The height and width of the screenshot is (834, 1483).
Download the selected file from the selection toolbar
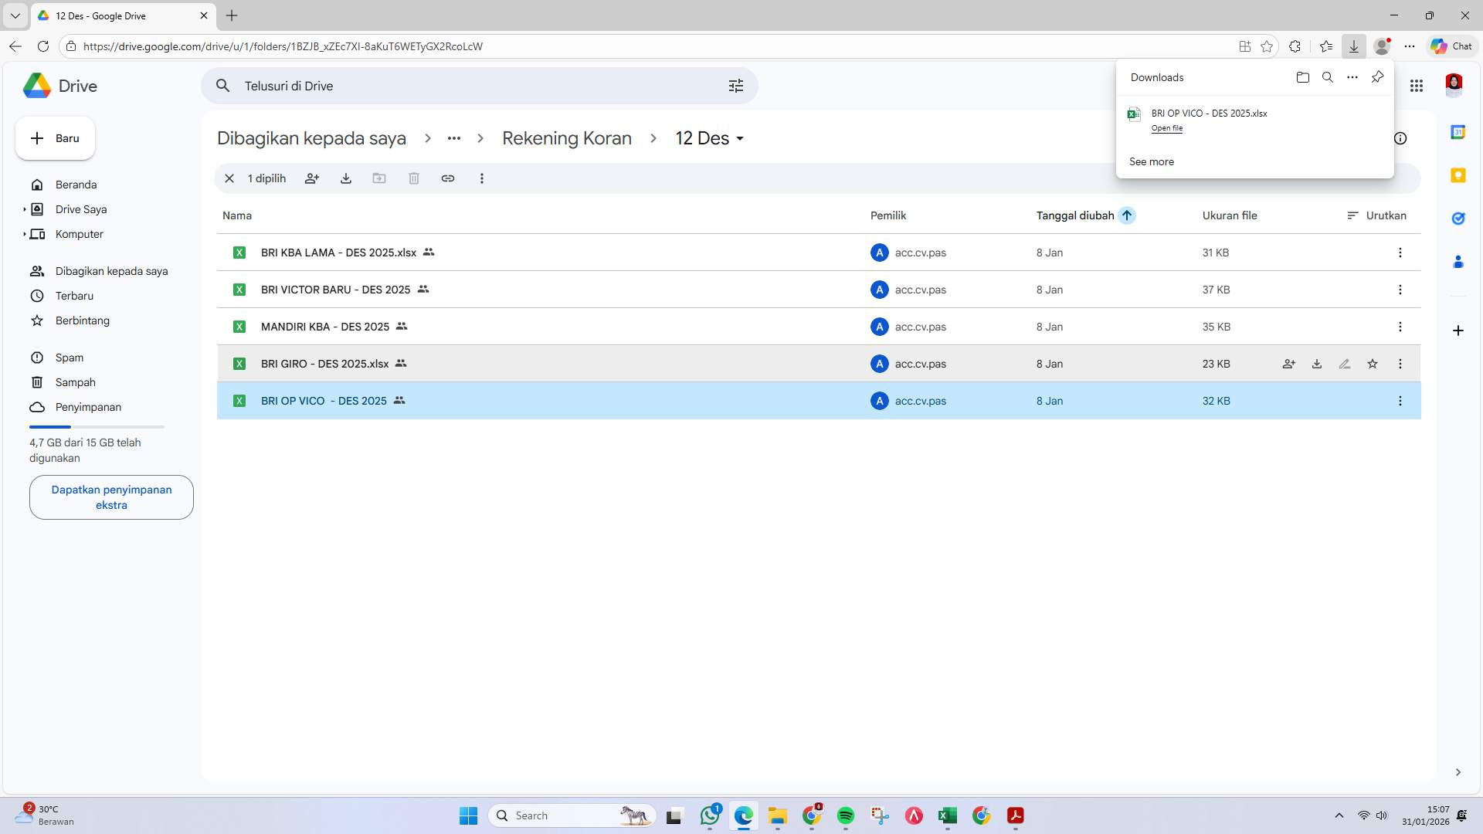345,178
